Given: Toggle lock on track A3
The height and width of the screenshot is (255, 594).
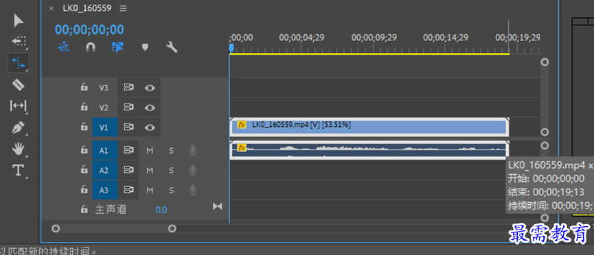Looking at the screenshot, I should coord(84,190).
